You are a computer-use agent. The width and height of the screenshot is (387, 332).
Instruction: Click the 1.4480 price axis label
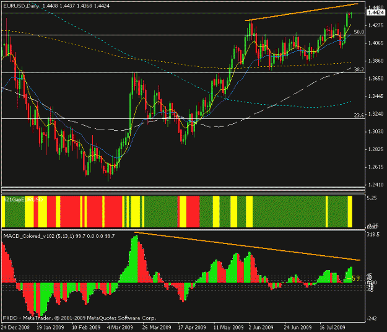[375, 7]
